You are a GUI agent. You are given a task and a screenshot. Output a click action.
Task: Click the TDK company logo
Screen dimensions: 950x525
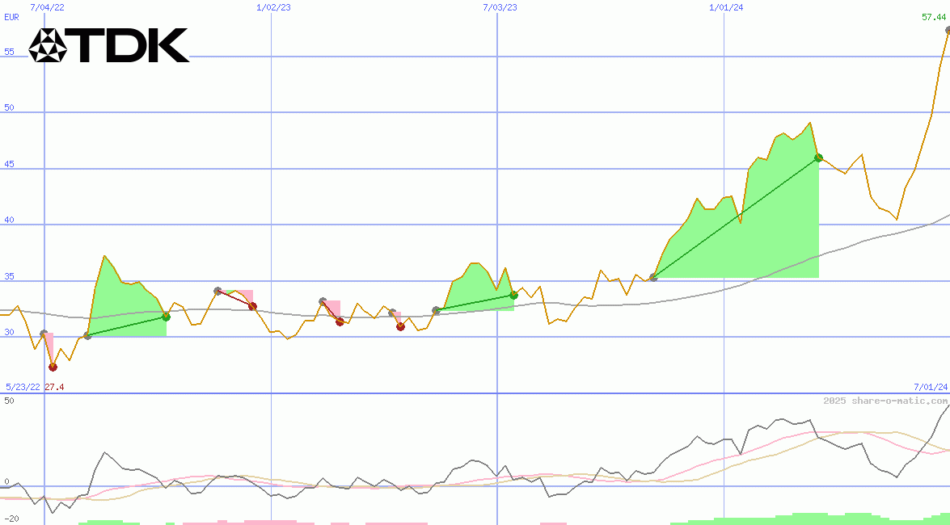109,45
